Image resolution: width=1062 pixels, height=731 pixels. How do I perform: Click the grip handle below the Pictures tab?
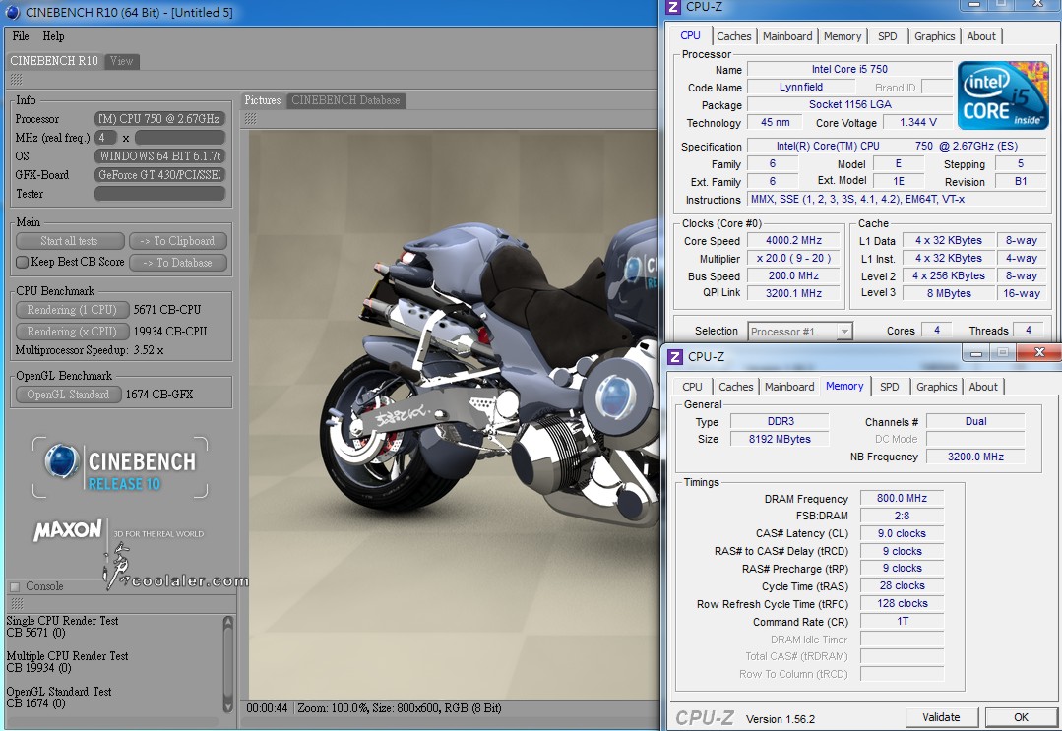click(x=250, y=119)
